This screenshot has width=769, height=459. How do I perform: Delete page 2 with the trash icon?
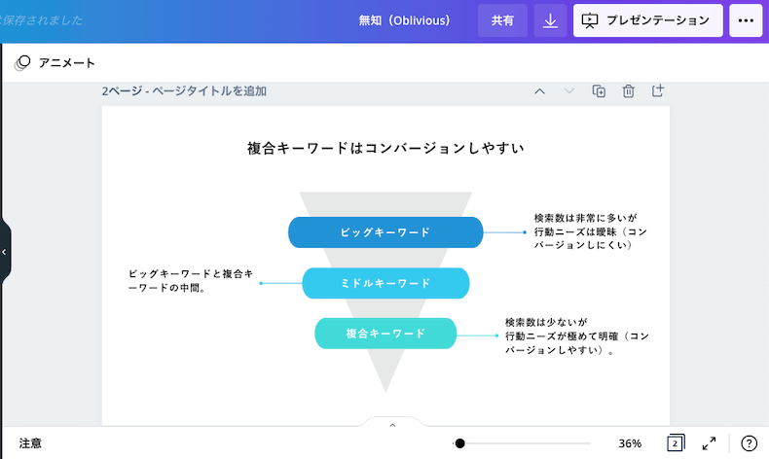[628, 91]
